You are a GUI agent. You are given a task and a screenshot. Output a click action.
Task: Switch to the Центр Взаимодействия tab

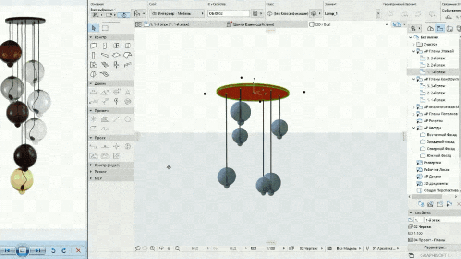(x=253, y=24)
